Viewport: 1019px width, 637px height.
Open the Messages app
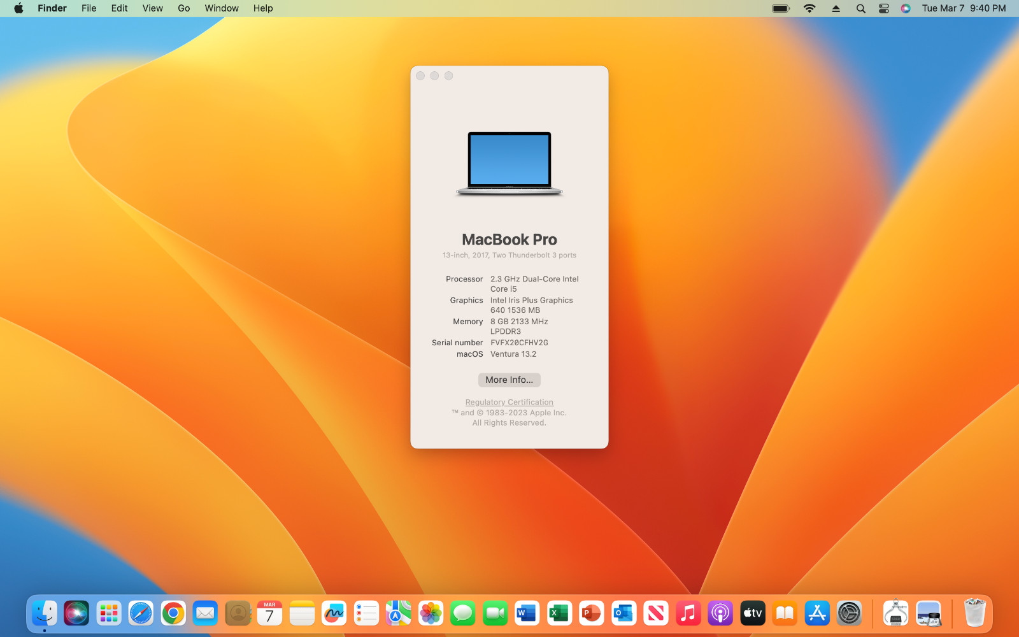(x=462, y=613)
